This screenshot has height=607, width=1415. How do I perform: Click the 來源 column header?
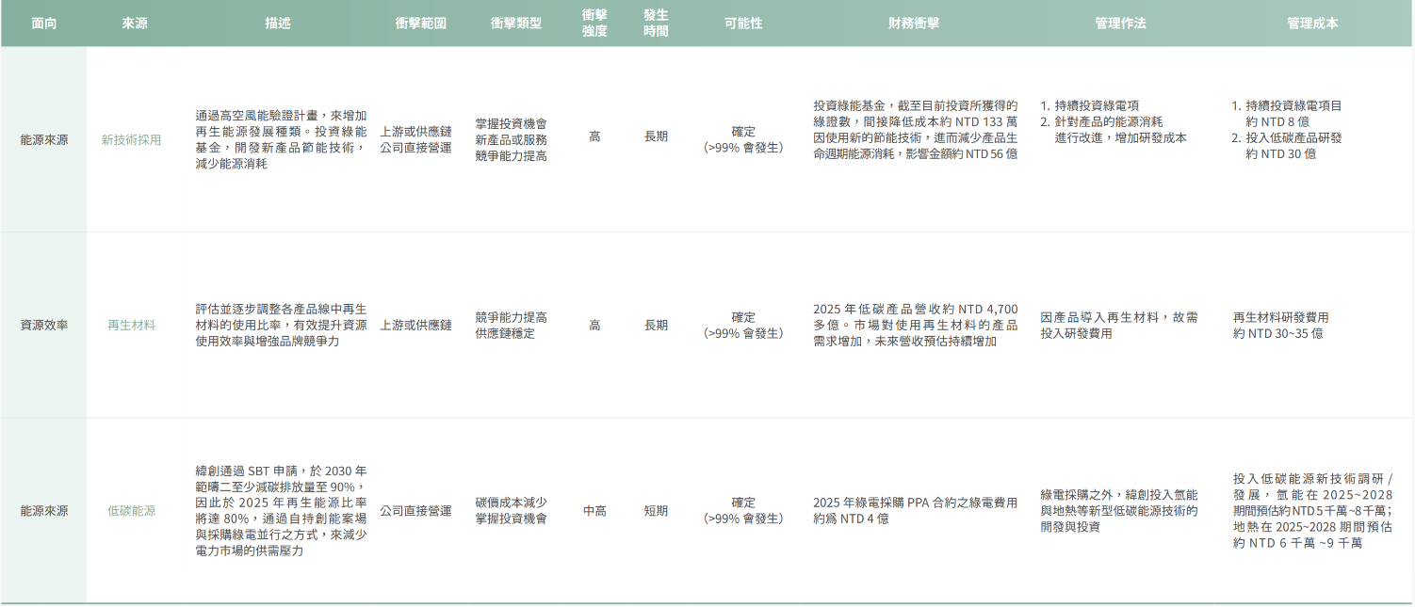[135, 24]
